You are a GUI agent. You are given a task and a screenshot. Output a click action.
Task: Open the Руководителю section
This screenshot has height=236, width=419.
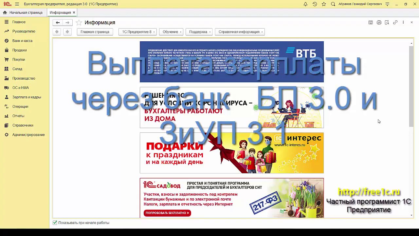pos(24,31)
